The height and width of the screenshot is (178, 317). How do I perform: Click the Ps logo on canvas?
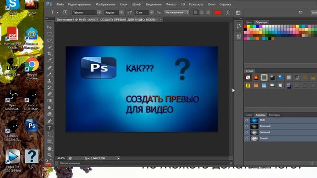[99, 68]
